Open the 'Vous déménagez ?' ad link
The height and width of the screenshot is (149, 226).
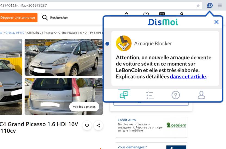point(132,147)
